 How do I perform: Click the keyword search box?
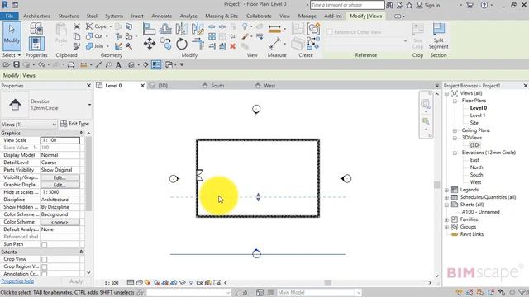[x=347, y=5]
